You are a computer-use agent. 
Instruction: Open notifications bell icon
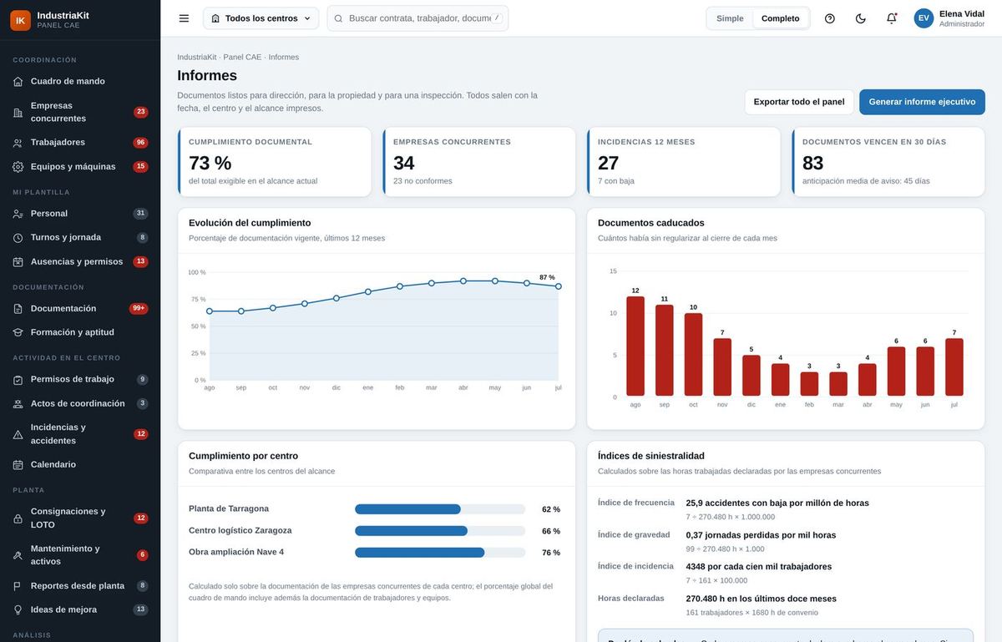[x=891, y=18]
